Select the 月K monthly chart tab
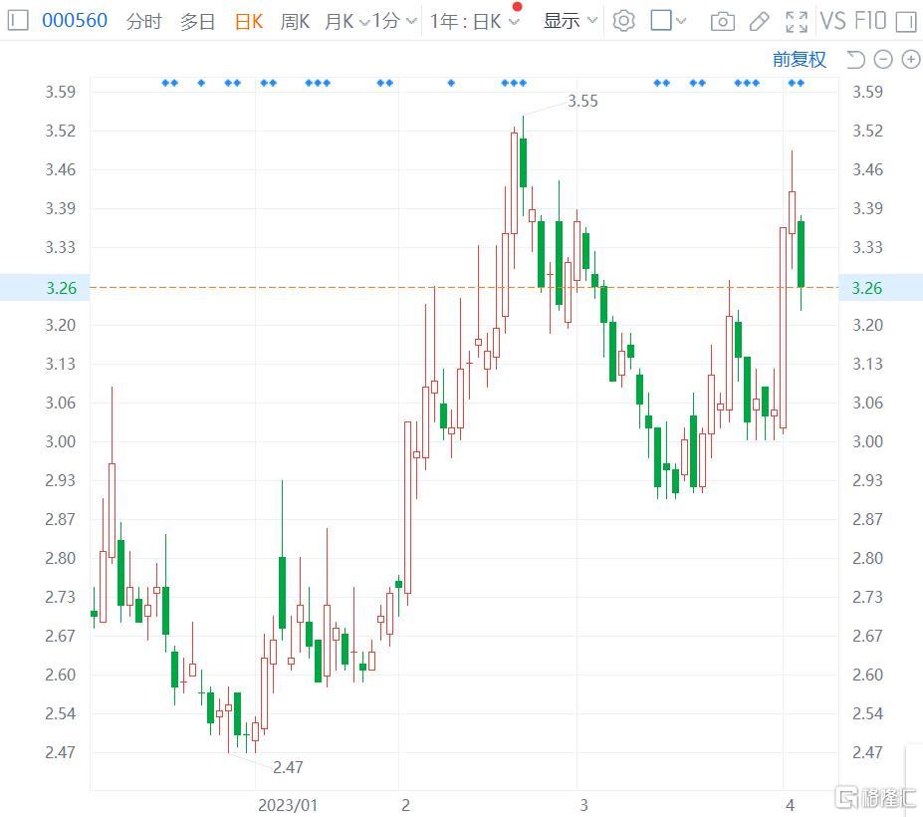The width and height of the screenshot is (923, 817). click(340, 22)
